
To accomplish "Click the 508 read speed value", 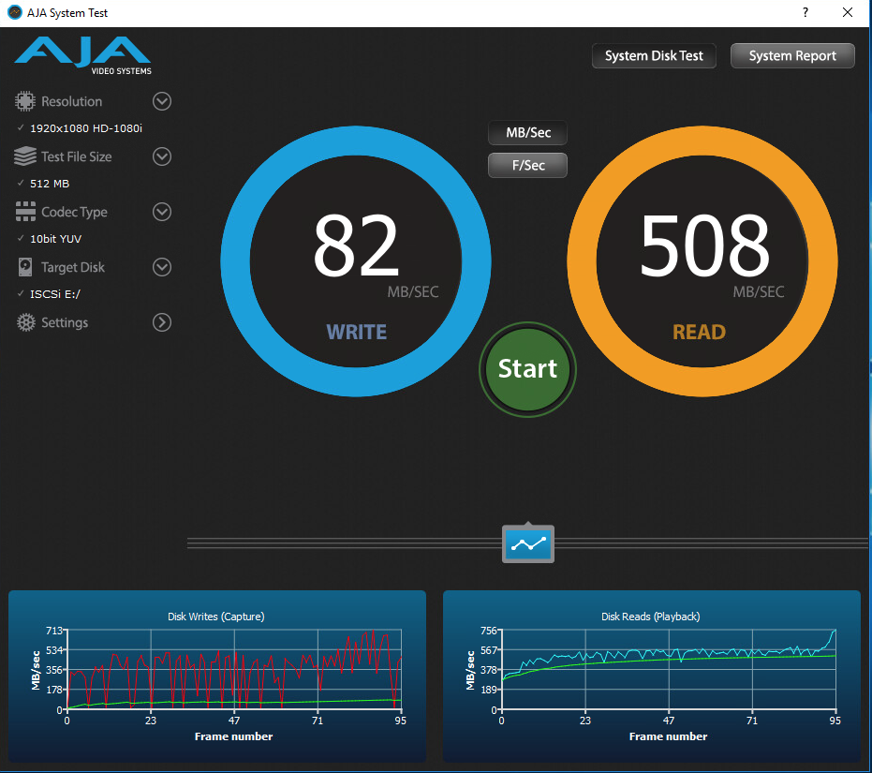I will click(704, 245).
